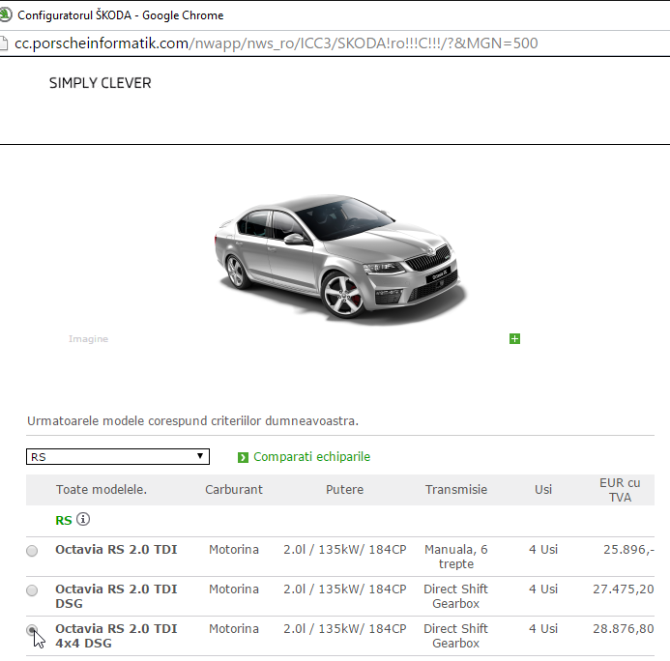Screen dimensions: 670x661
Task: Click the Skoda favicon in title bar
Action: tap(6, 14)
